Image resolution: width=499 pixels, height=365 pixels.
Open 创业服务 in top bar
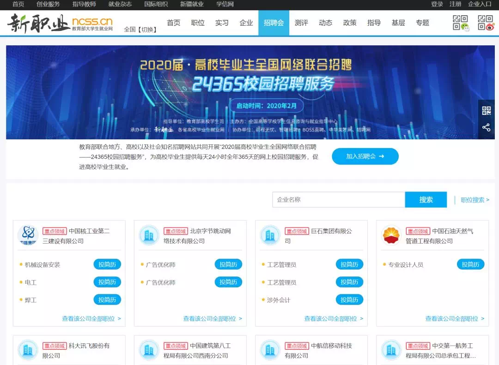pyautogui.click(x=48, y=4)
